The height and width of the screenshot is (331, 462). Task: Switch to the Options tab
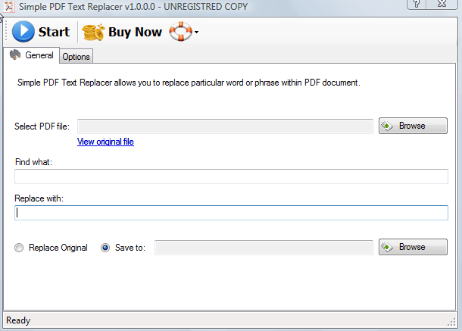click(76, 56)
